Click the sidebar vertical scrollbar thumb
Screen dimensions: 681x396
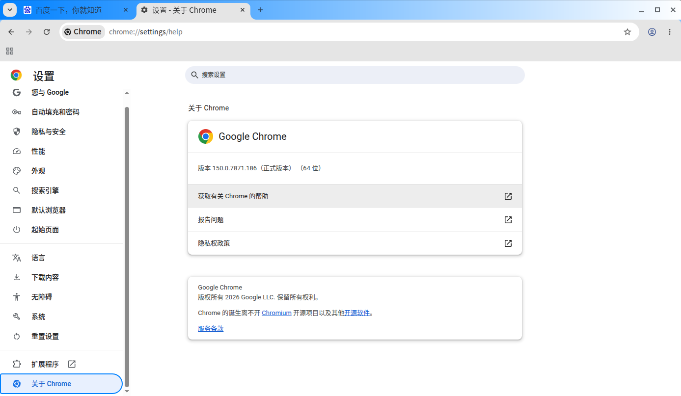coord(127,247)
